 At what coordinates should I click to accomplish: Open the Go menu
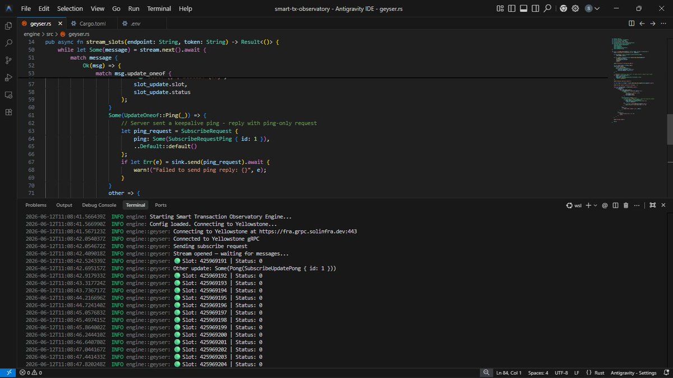[116, 8]
